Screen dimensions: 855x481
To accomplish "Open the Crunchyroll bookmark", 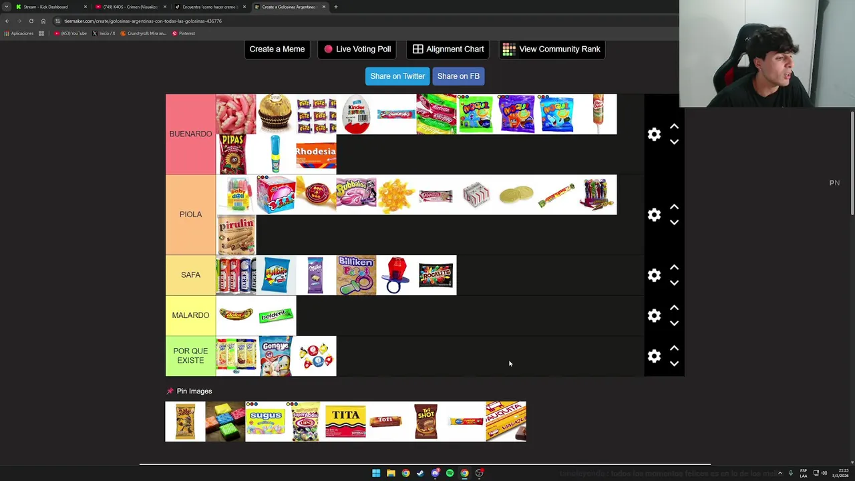I will point(144,33).
